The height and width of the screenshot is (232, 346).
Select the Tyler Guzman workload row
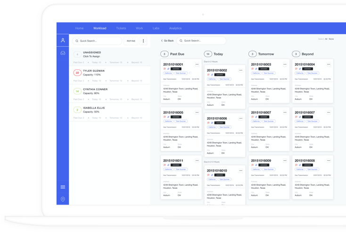[109, 73]
